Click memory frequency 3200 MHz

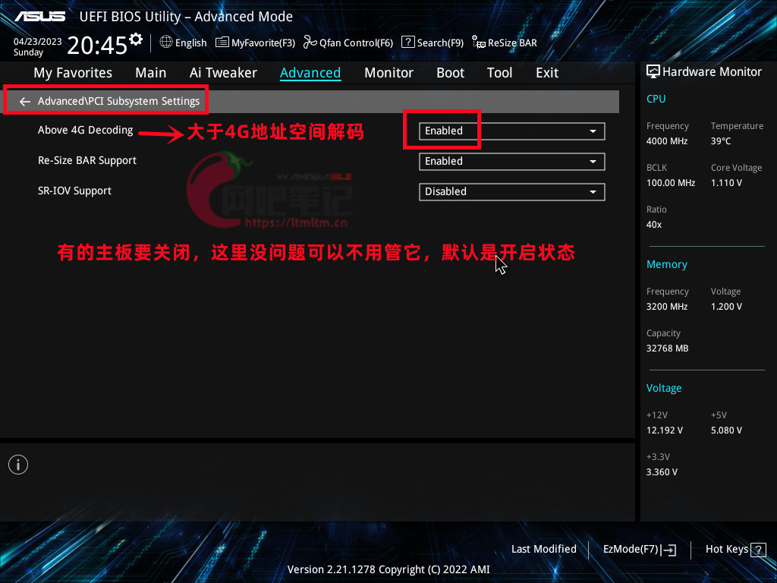click(x=666, y=307)
